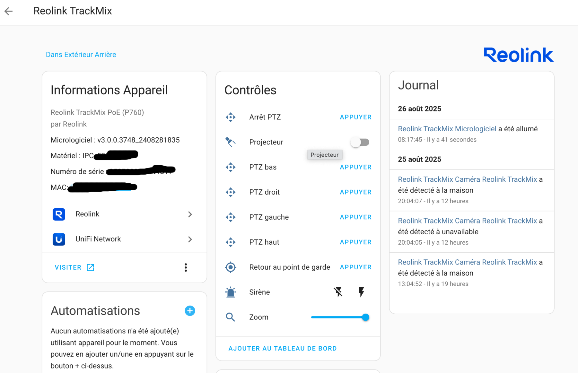
Task: Click the Automatisations heading
Action: coord(95,311)
